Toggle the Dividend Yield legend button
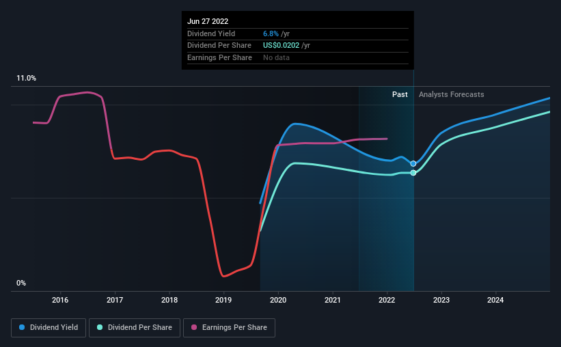561x347 pixels. click(x=49, y=328)
